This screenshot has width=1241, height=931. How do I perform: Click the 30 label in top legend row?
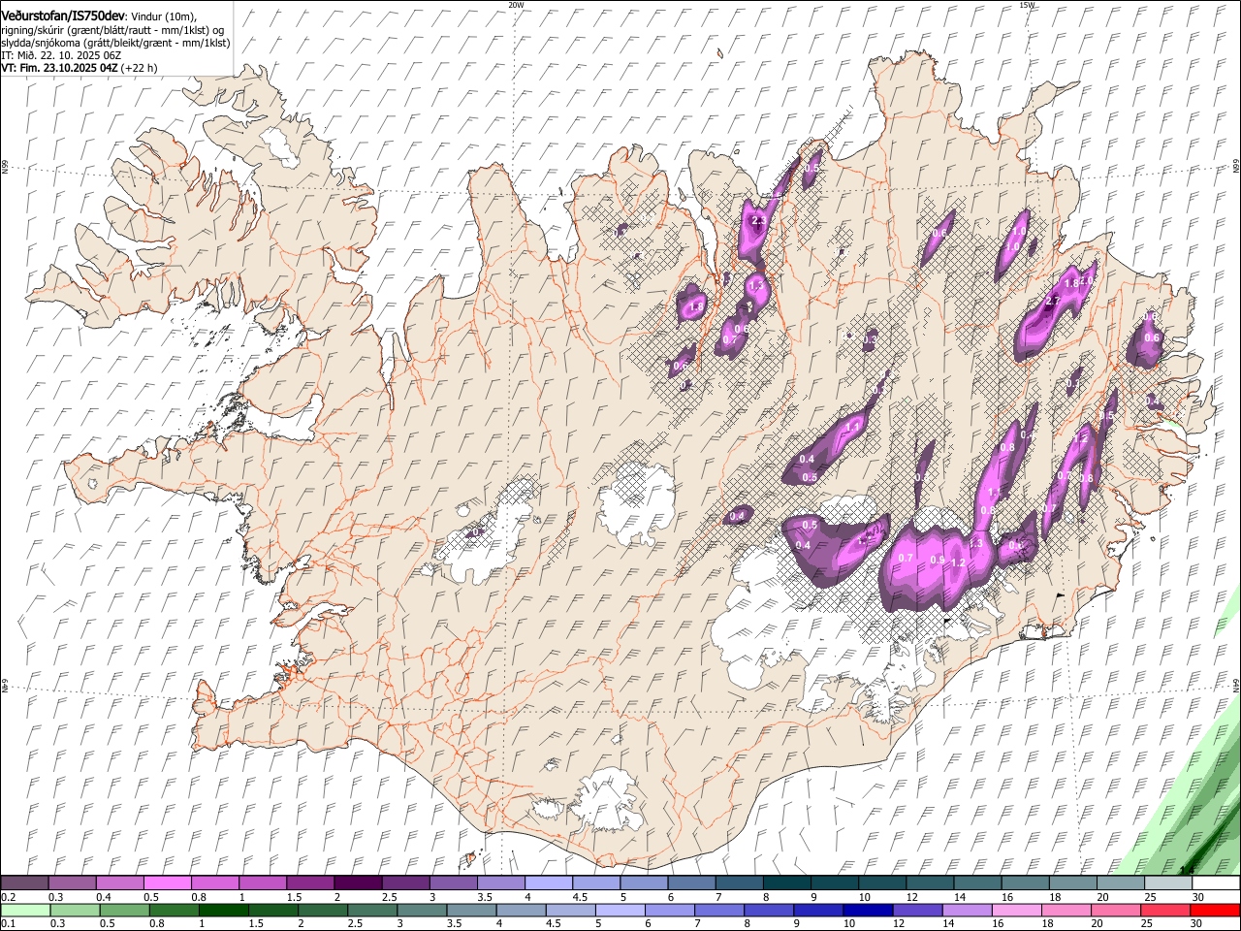[1198, 897]
